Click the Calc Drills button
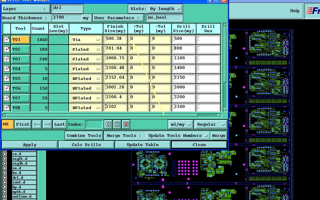The width and height of the screenshot is (320, 200). click(x=86, y=145)
